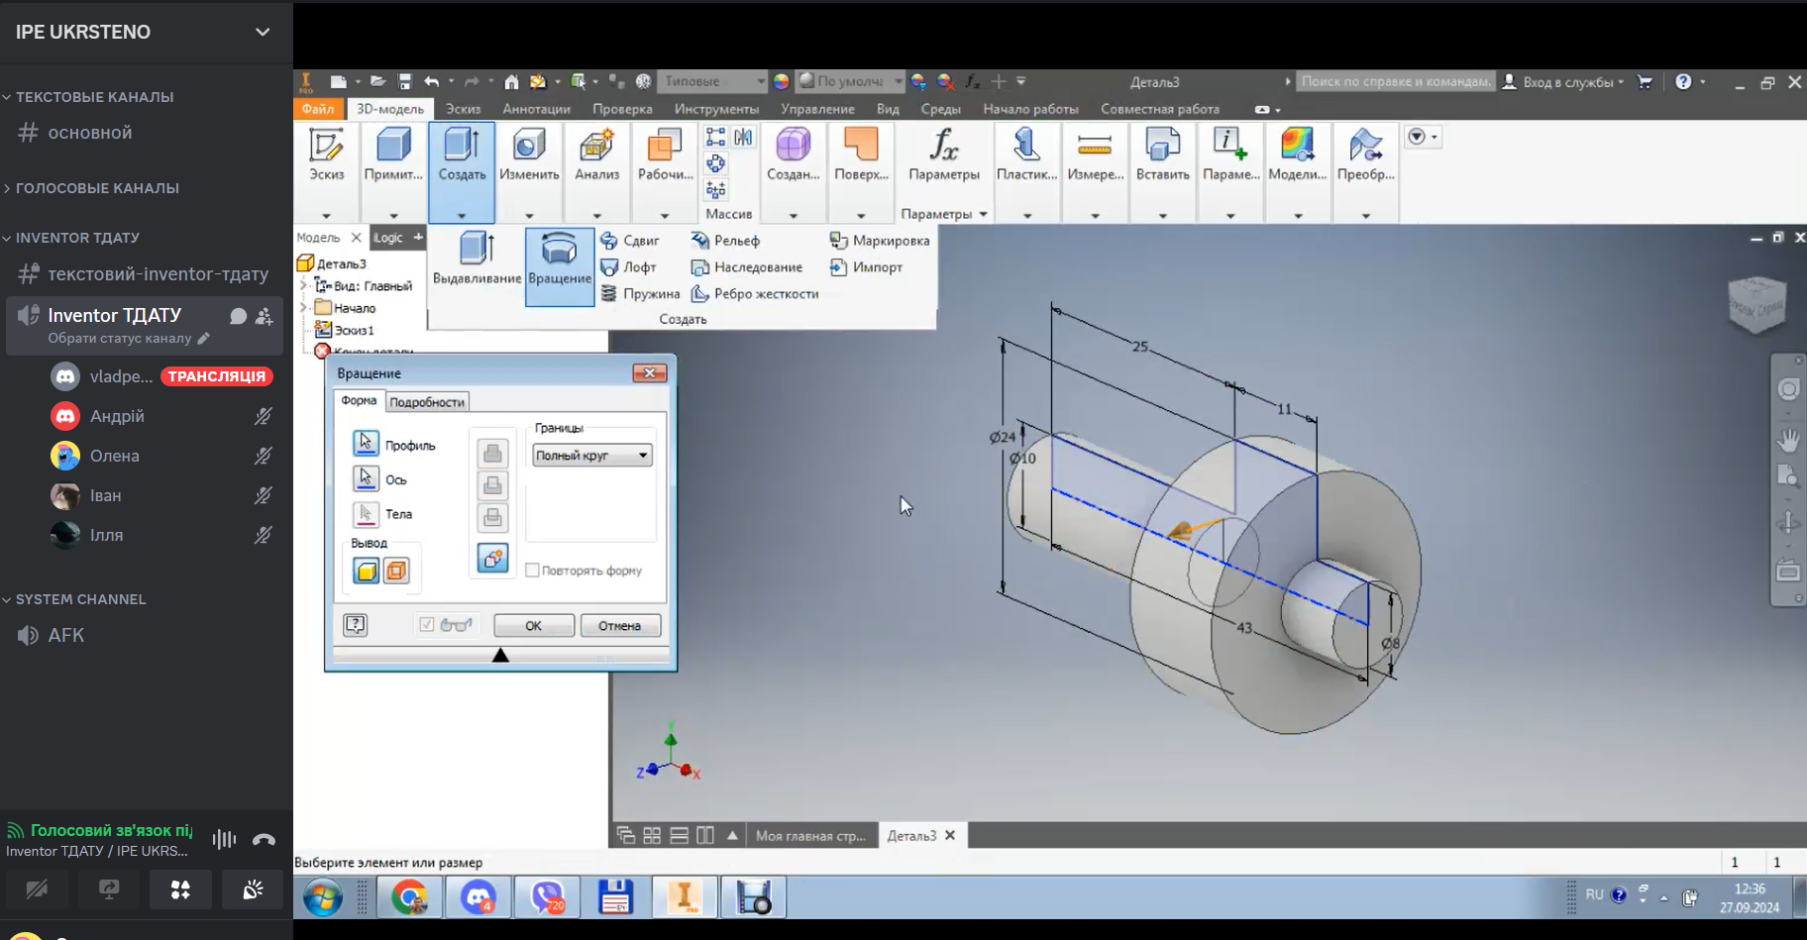This screenshot has width=1807, height=940.
Task: Click the Отмена button
Action: click(x=619, y=626)
